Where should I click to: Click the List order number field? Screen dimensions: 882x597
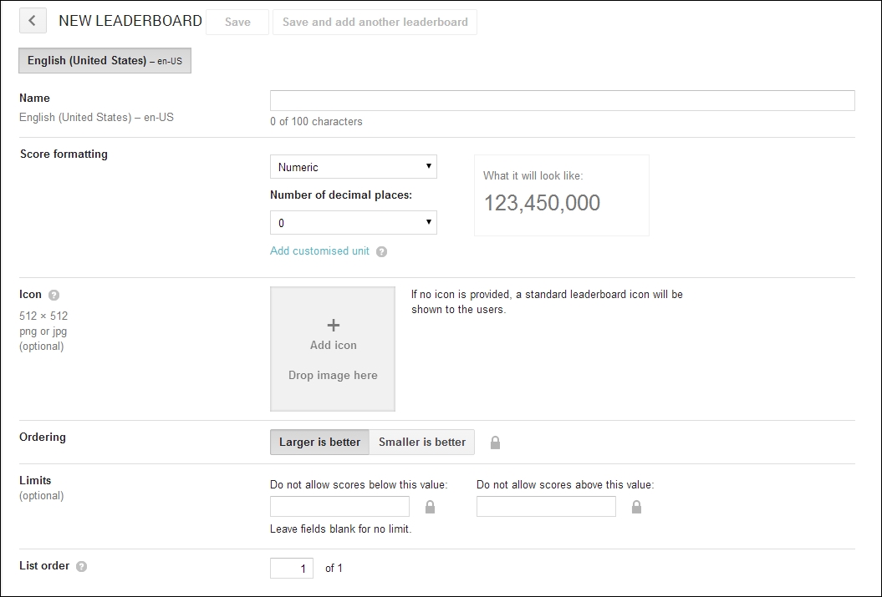[x=292, y=569]
